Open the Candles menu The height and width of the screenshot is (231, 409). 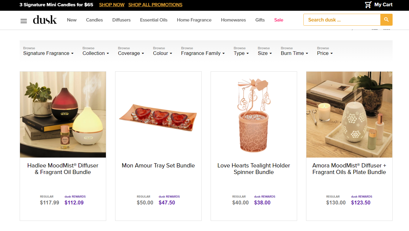(x=94, y=20)
